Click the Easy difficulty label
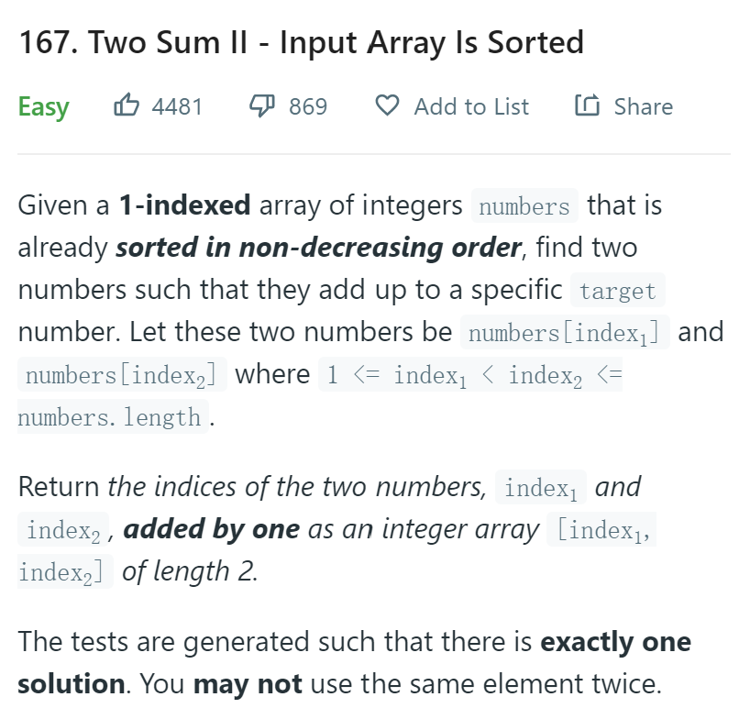739x719 pixels. coord(43,106)
